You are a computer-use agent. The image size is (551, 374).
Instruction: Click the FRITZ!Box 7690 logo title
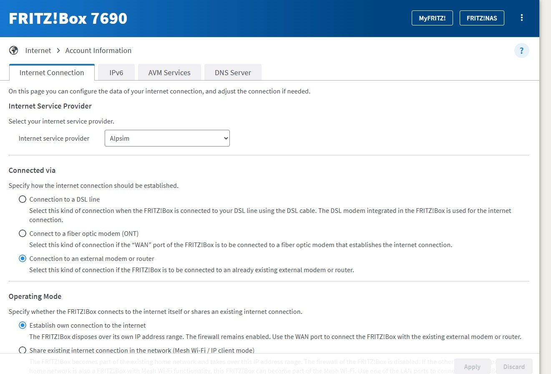pyautogui.click(x=68, y=18)
